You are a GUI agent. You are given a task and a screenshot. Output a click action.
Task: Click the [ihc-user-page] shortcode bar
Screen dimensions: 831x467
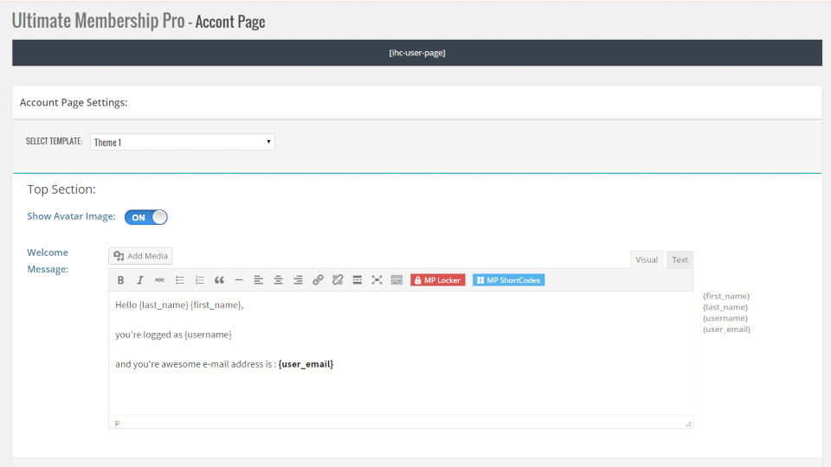coord(417,53)
